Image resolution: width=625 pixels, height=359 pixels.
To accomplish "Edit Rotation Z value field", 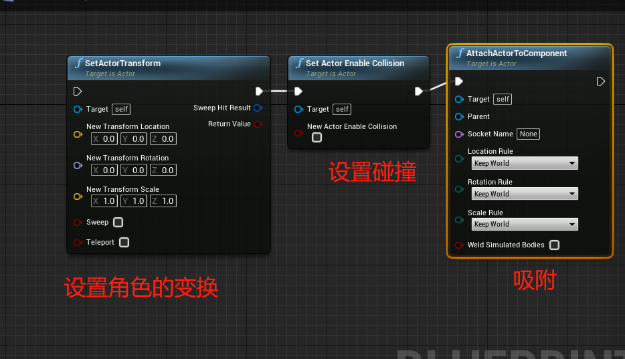I will pyautogui.click(x=163, y=170).
